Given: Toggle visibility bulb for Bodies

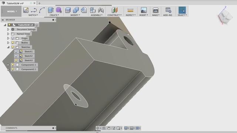Looking at the screenshot, I should point(13,43).
